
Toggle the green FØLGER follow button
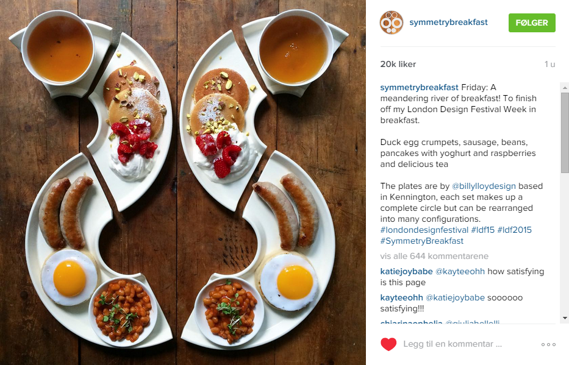[532, 23]
